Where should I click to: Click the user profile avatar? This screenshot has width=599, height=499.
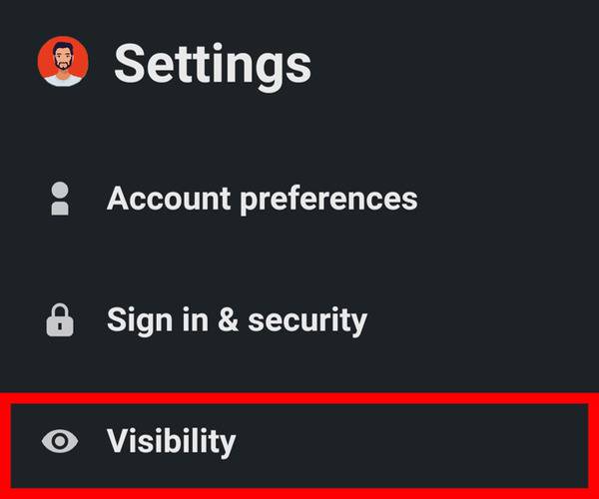(63, 62)
